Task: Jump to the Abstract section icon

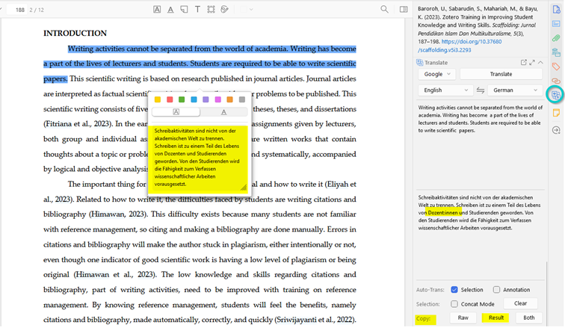Action: point(556,24)
